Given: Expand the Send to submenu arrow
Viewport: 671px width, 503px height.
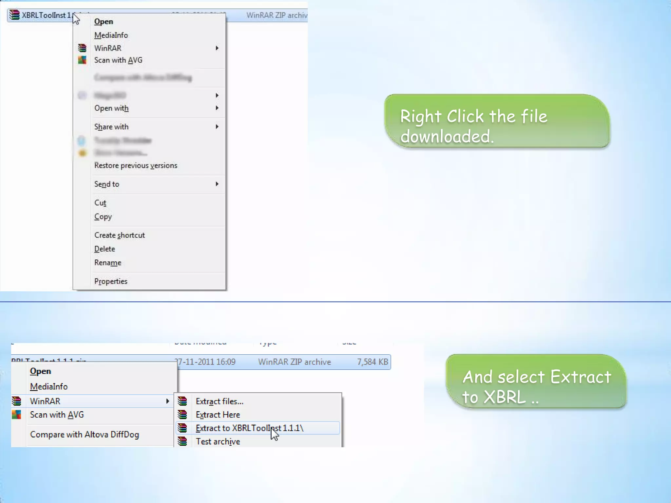Looking at the screenshot, I should pos(217,184).
